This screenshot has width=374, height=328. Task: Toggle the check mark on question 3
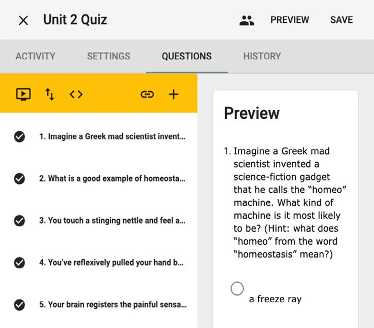[19, 221]
